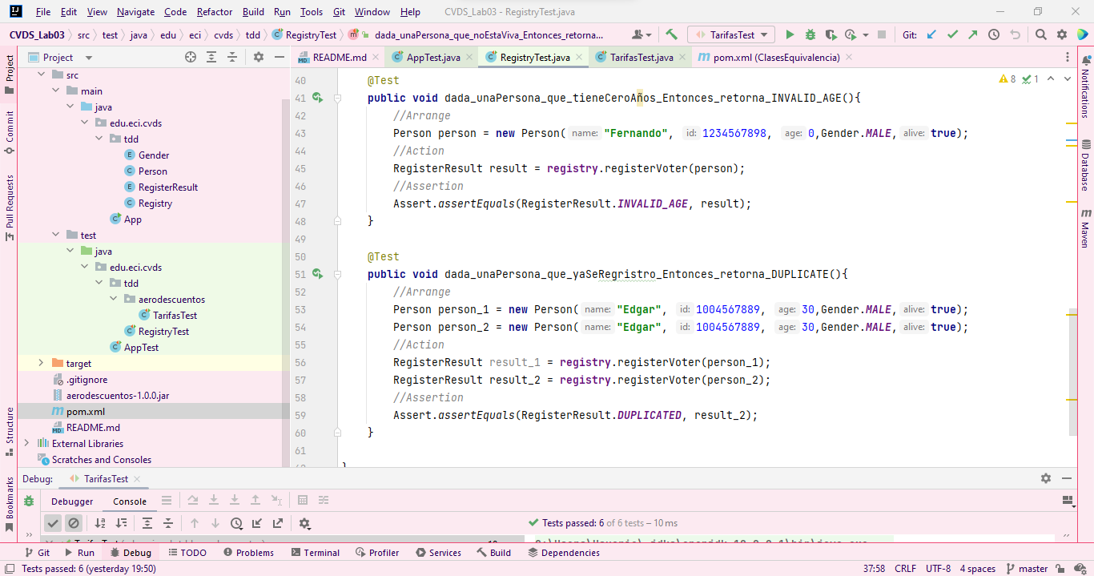Open the test history clock icon
Image resolution: width=1094 pixels, height=576 pixels.
[236, 523]
